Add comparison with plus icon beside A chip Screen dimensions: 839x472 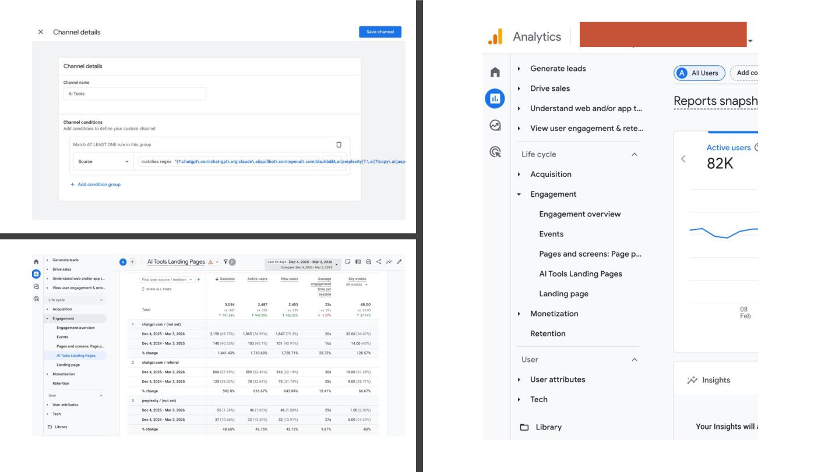click(x=132, y=262)
